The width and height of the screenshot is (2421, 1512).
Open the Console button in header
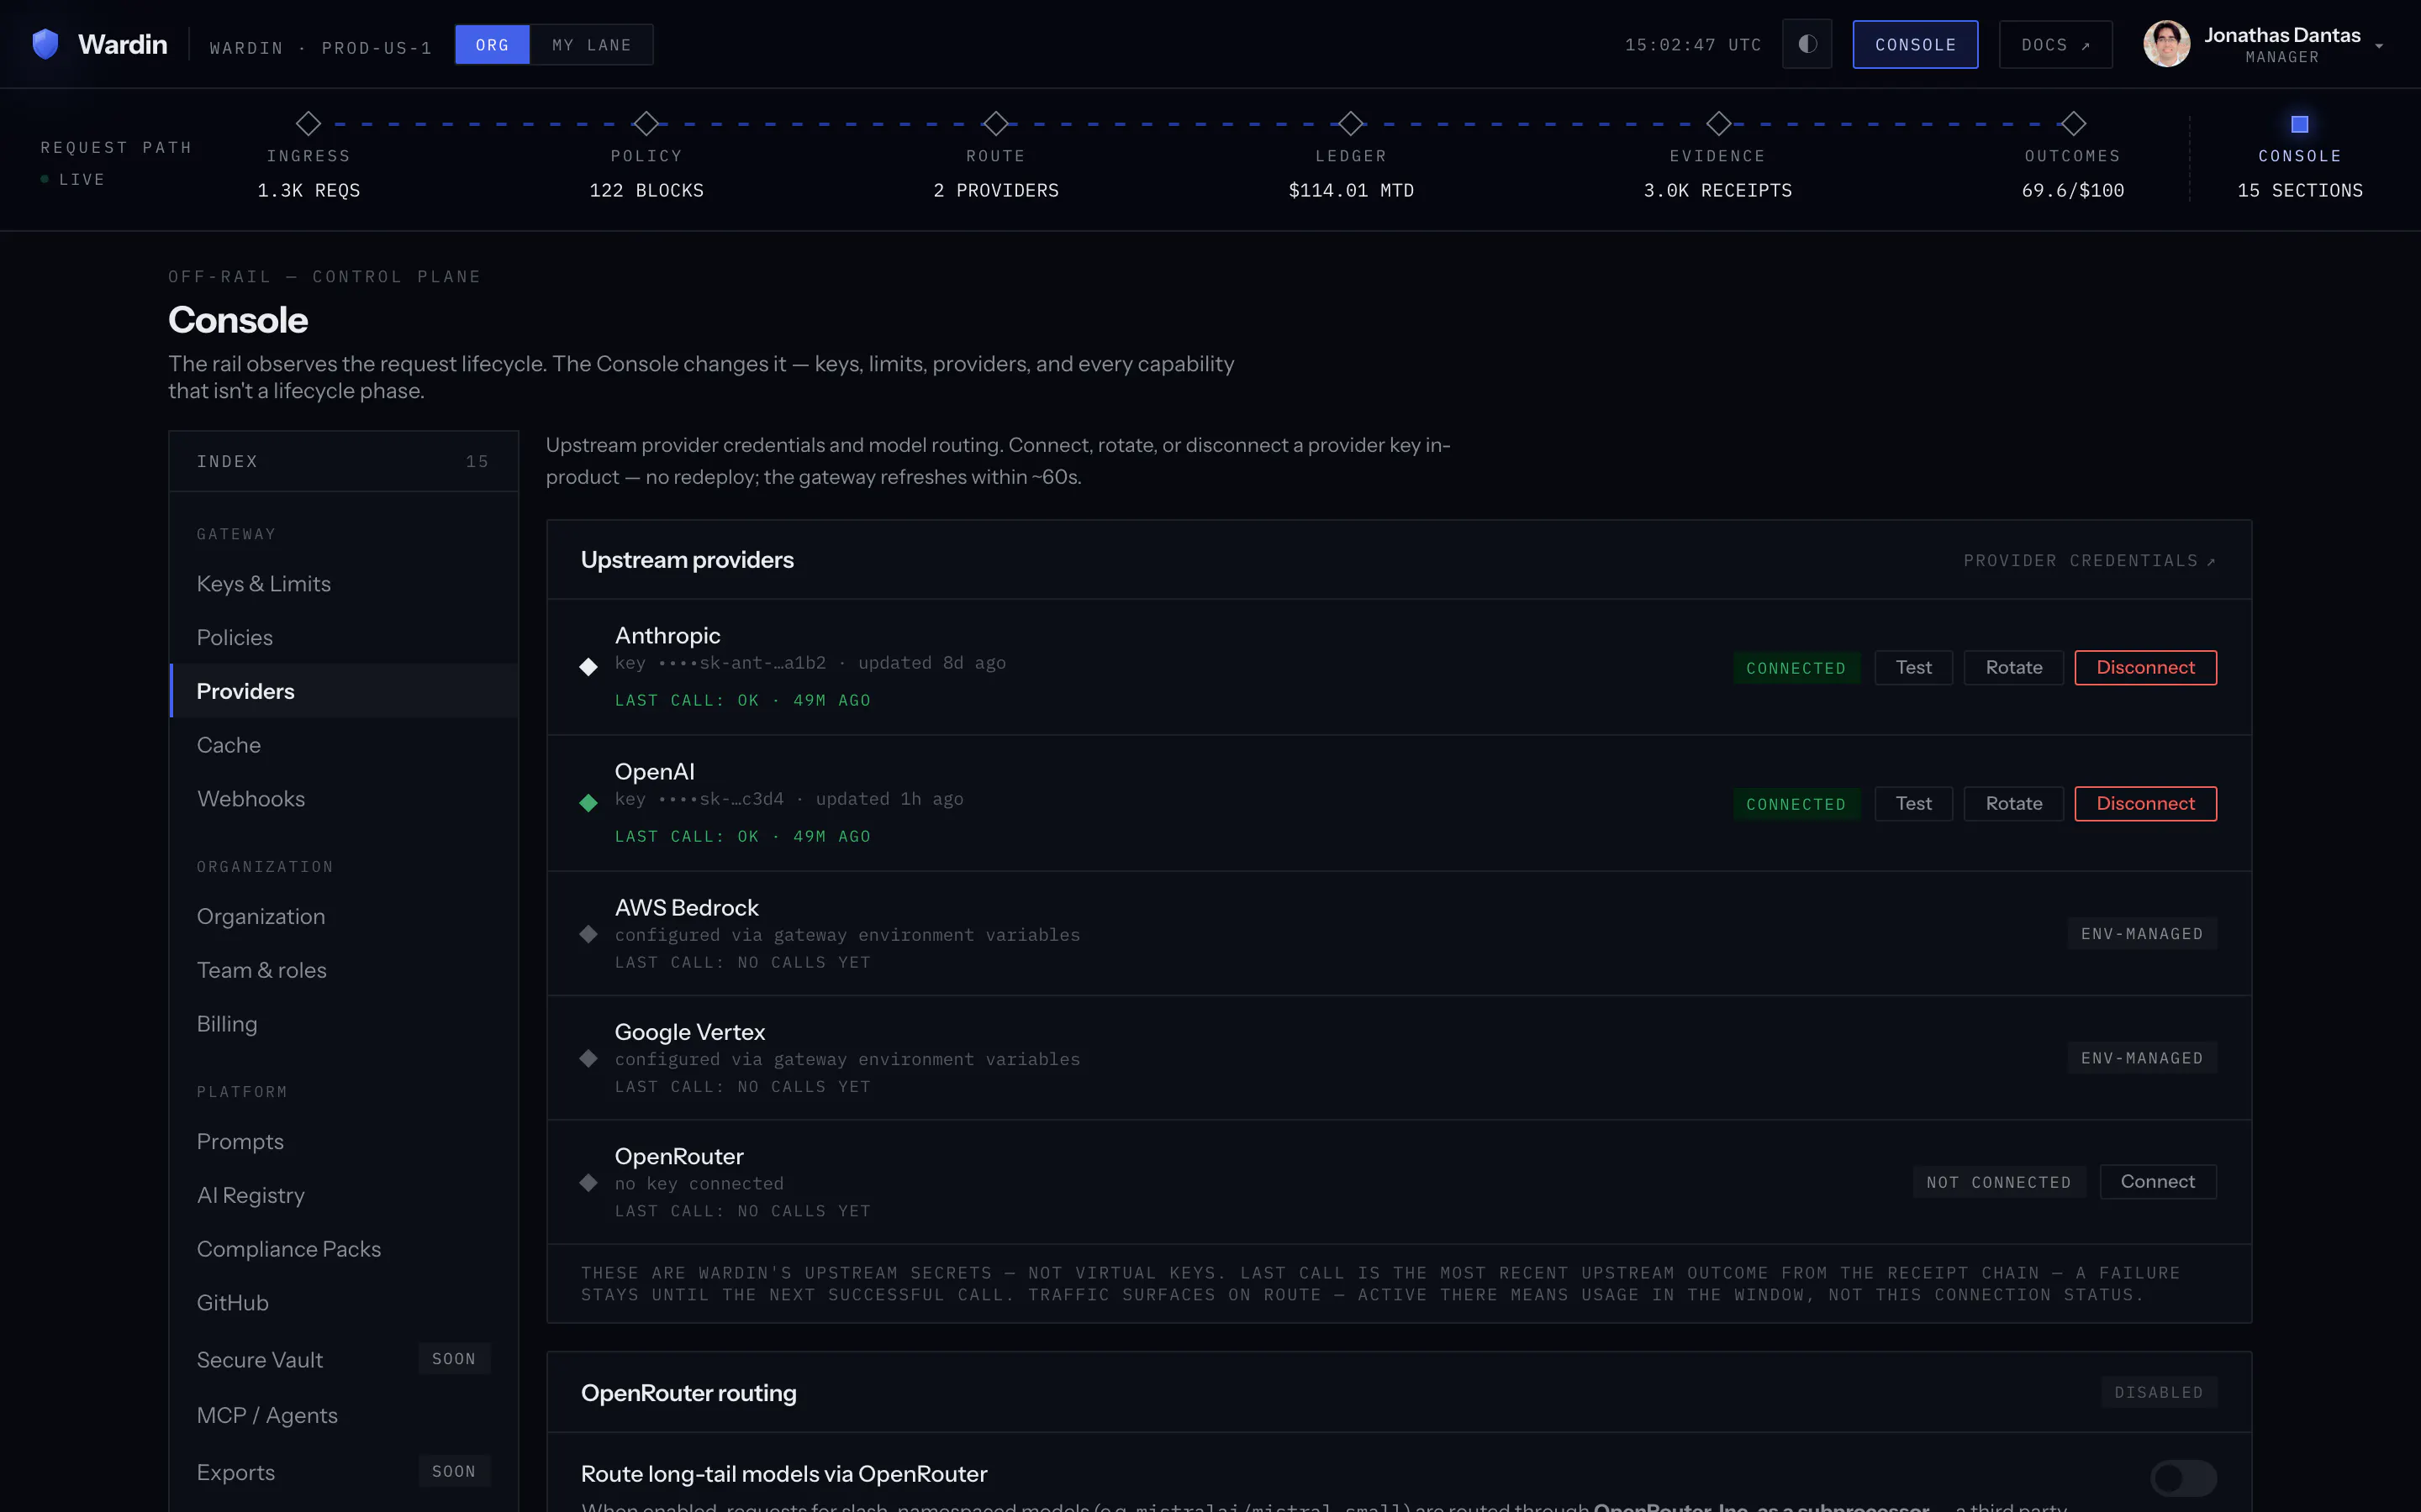click(x=1915, y=45)
